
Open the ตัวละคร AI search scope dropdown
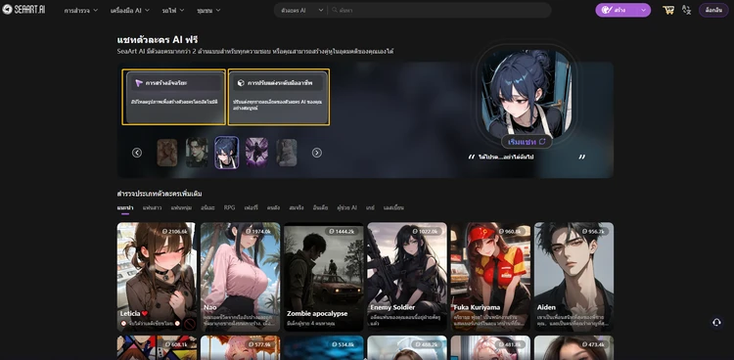(302, 10)
